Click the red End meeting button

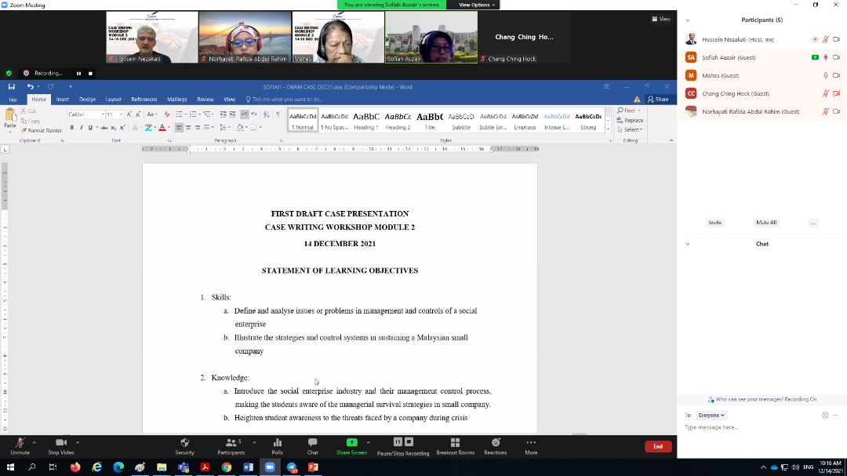click(x=658, y=446)
